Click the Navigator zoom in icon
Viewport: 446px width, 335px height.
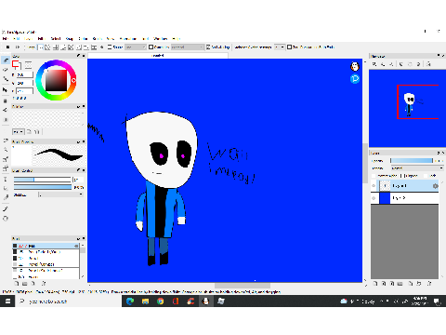[374, 64]
